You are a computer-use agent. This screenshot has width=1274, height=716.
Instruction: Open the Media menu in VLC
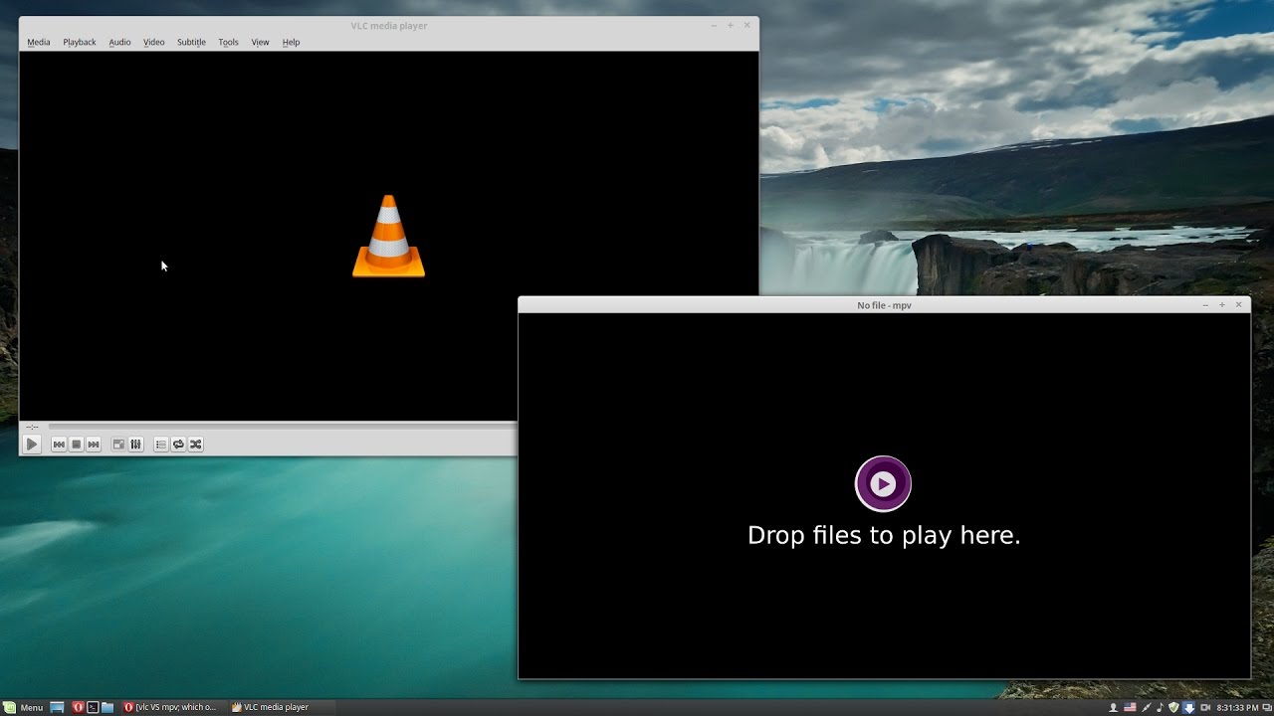(39, 42)
